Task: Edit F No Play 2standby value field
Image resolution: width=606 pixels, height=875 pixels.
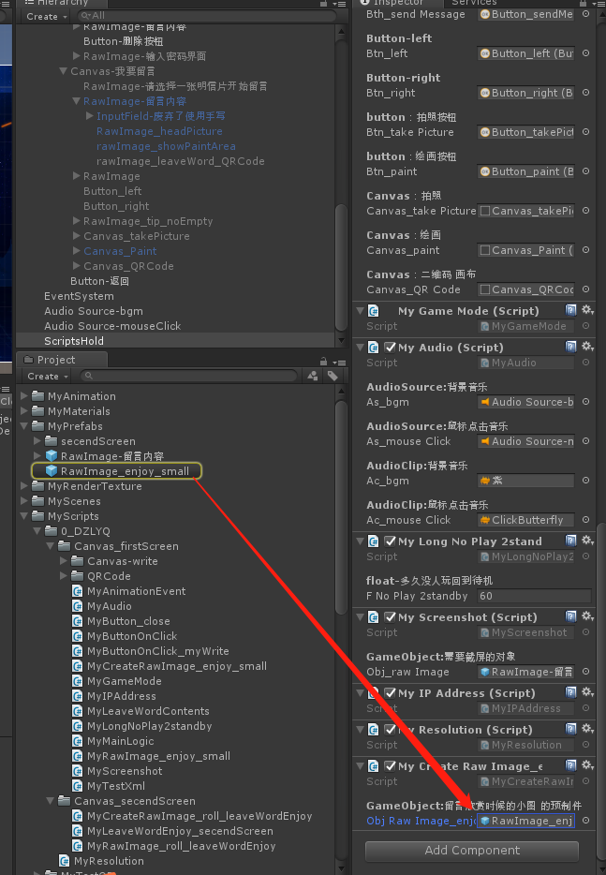Action: click(x=534, y=596)
